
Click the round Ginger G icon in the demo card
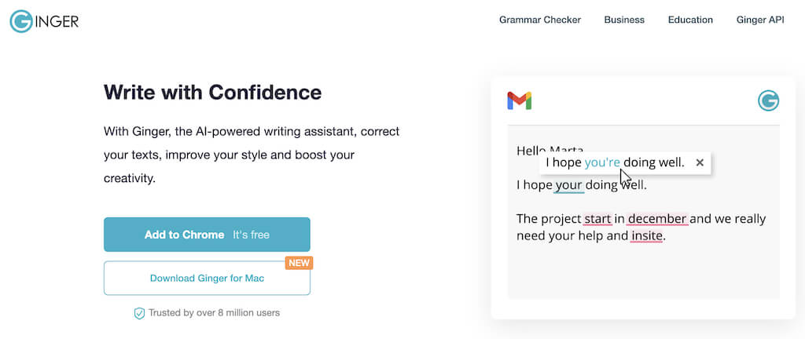(x=768, y=100)
